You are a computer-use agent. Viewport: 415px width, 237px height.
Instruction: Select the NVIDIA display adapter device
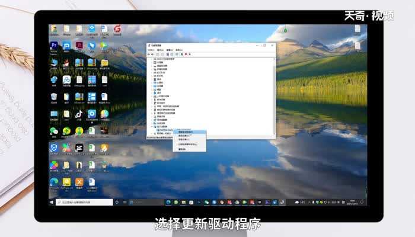click(x=165, y=130)
